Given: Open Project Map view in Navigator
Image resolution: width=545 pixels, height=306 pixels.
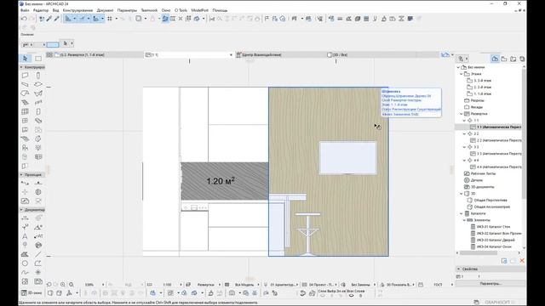Looking at the screenshot, I should tap(495, 59).
